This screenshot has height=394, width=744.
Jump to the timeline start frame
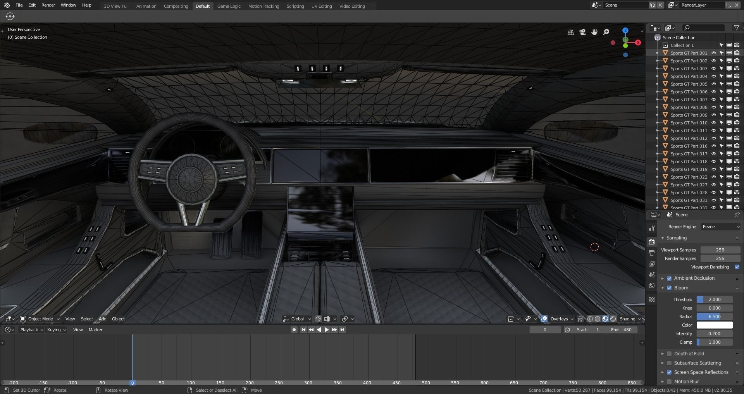303,330
